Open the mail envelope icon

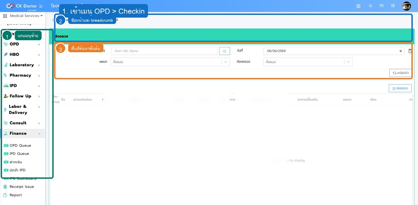pos(382,6)
